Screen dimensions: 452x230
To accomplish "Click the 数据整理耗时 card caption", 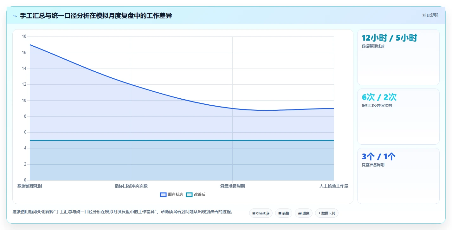I will 373,46.
